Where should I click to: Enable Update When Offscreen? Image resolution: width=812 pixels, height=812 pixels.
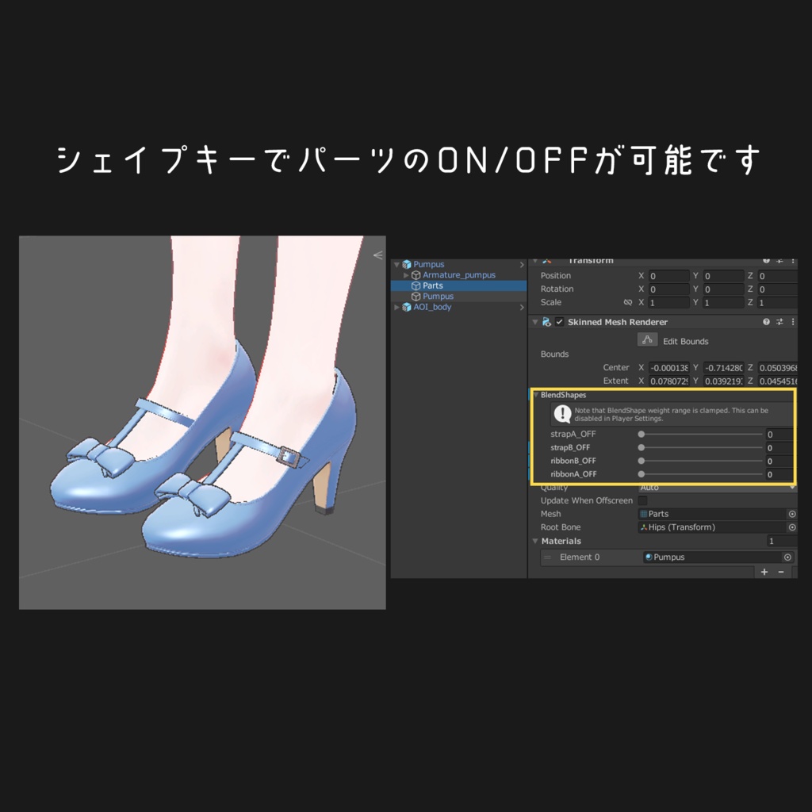click(x=642, y=500)
